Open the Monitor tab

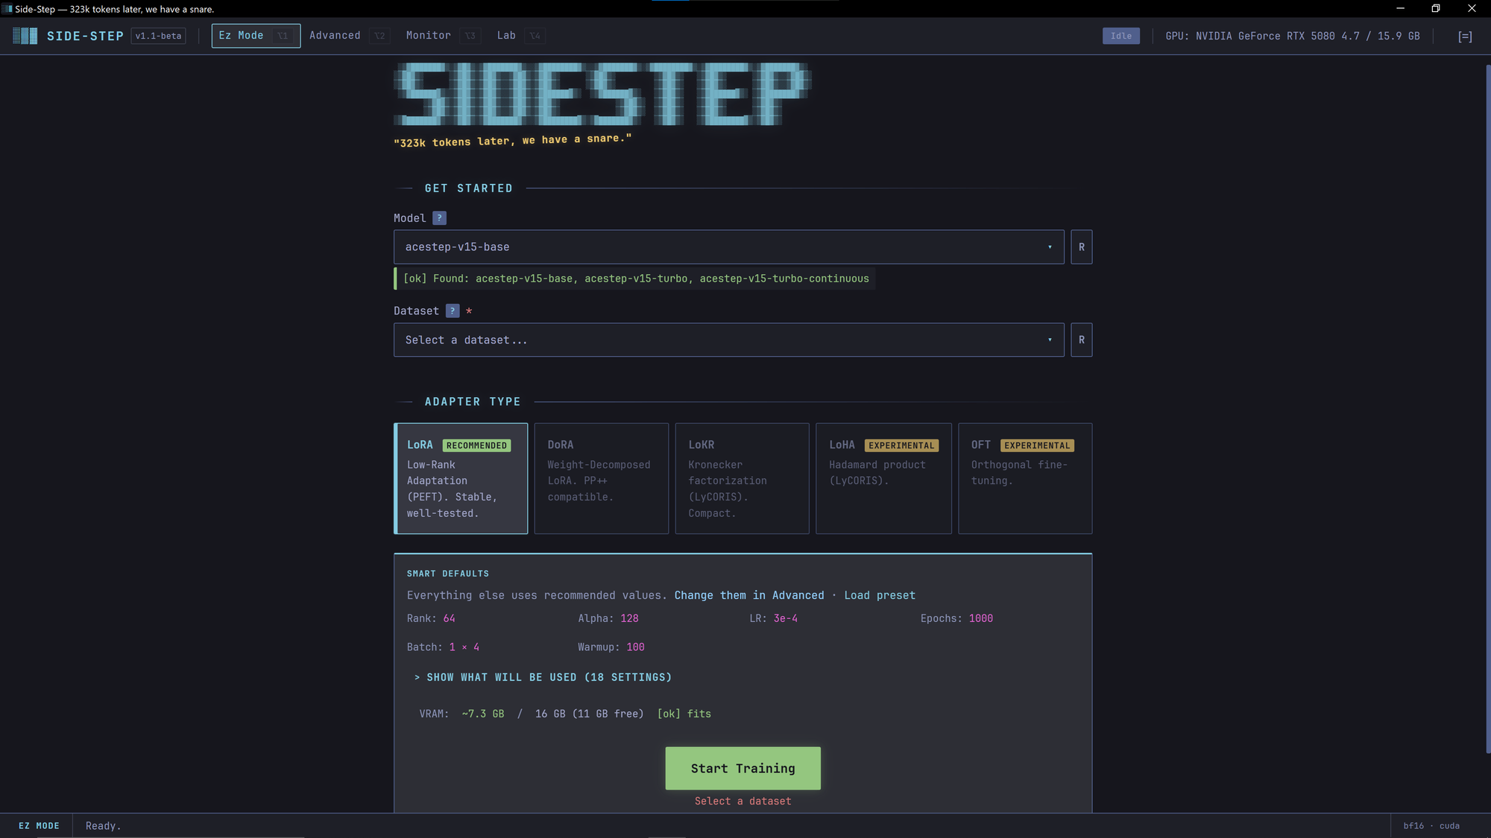429,36
